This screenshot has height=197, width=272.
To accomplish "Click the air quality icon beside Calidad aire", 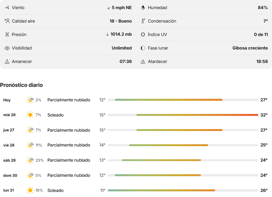I will pyautogui.click(x=7, y=21).
